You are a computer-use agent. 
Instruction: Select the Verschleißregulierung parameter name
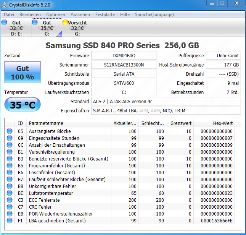point(52,152)
